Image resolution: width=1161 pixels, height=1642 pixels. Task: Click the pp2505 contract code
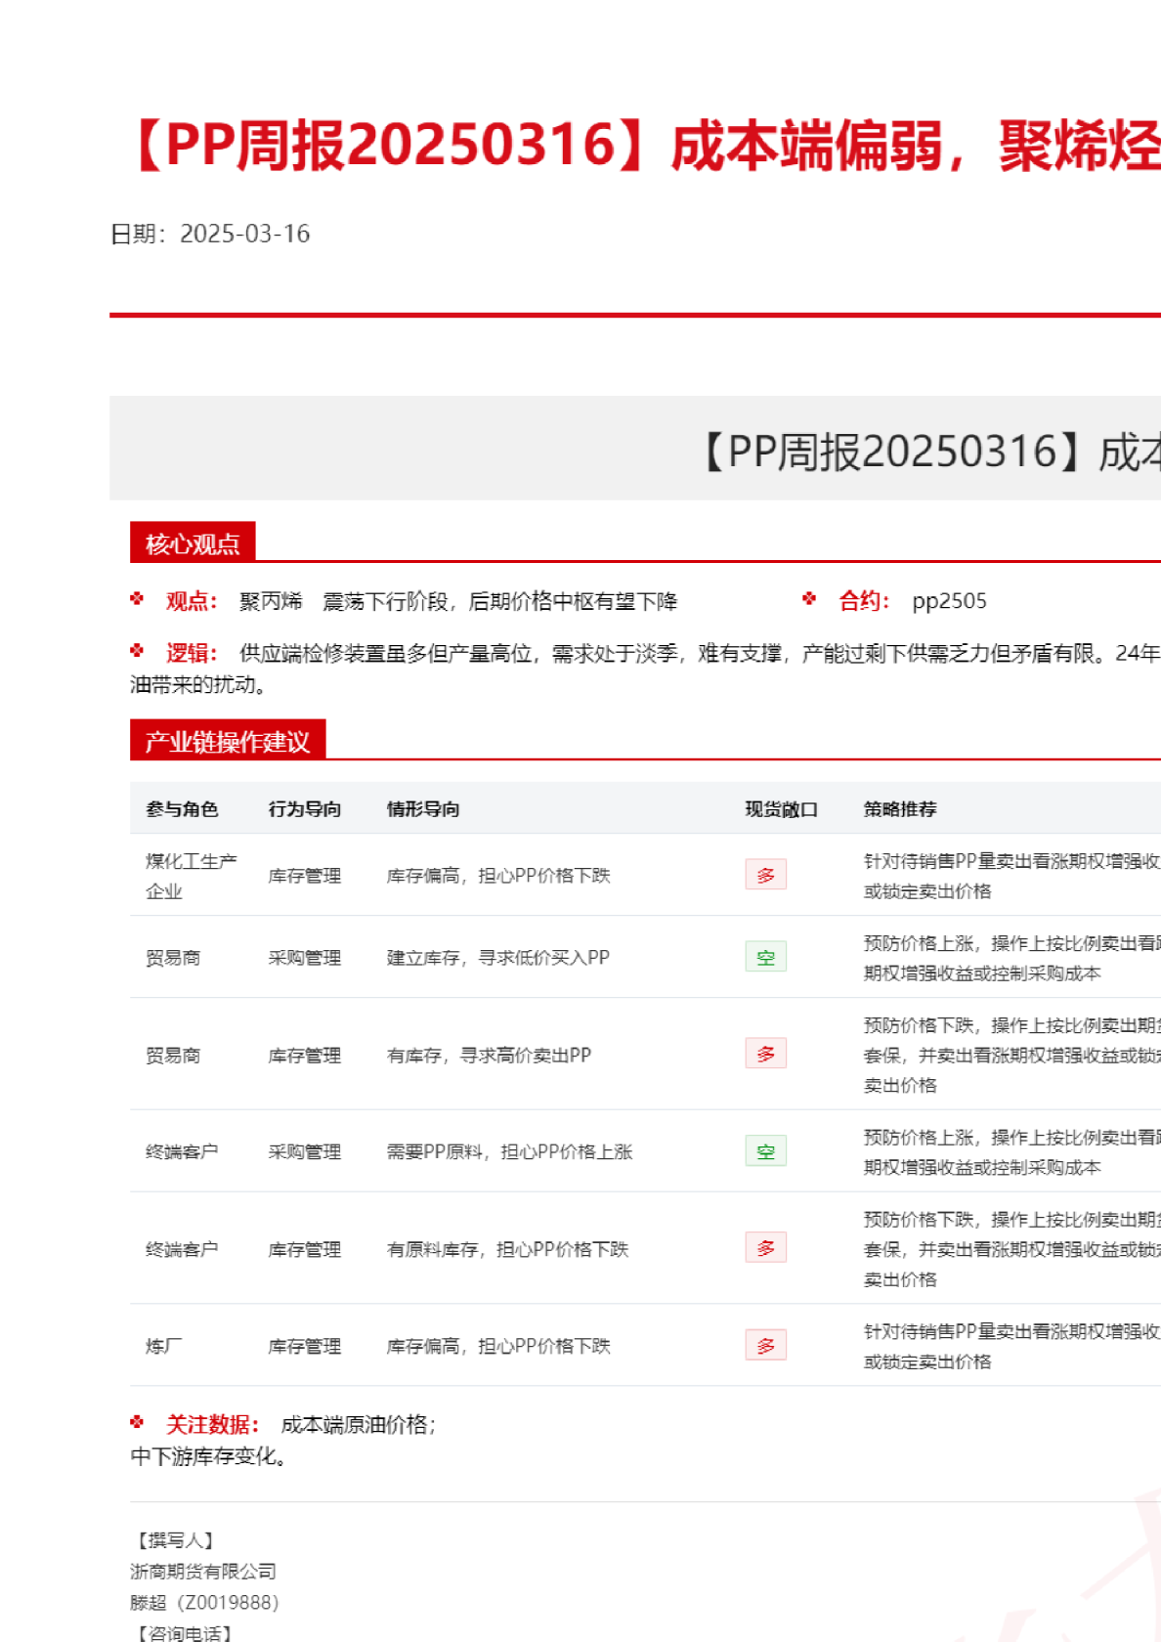point(949,601)
